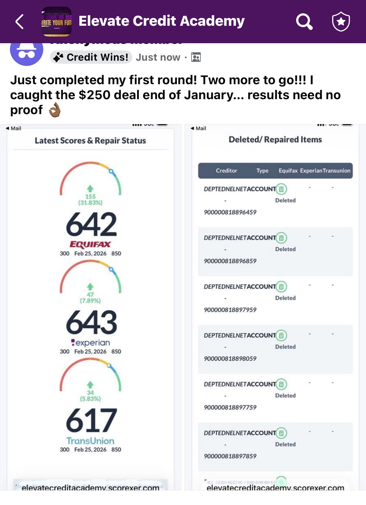Select the Credit Wins! topic tag
Viewport: 366px width, 505px height.
pyautogui.click(x=91, y=57)
